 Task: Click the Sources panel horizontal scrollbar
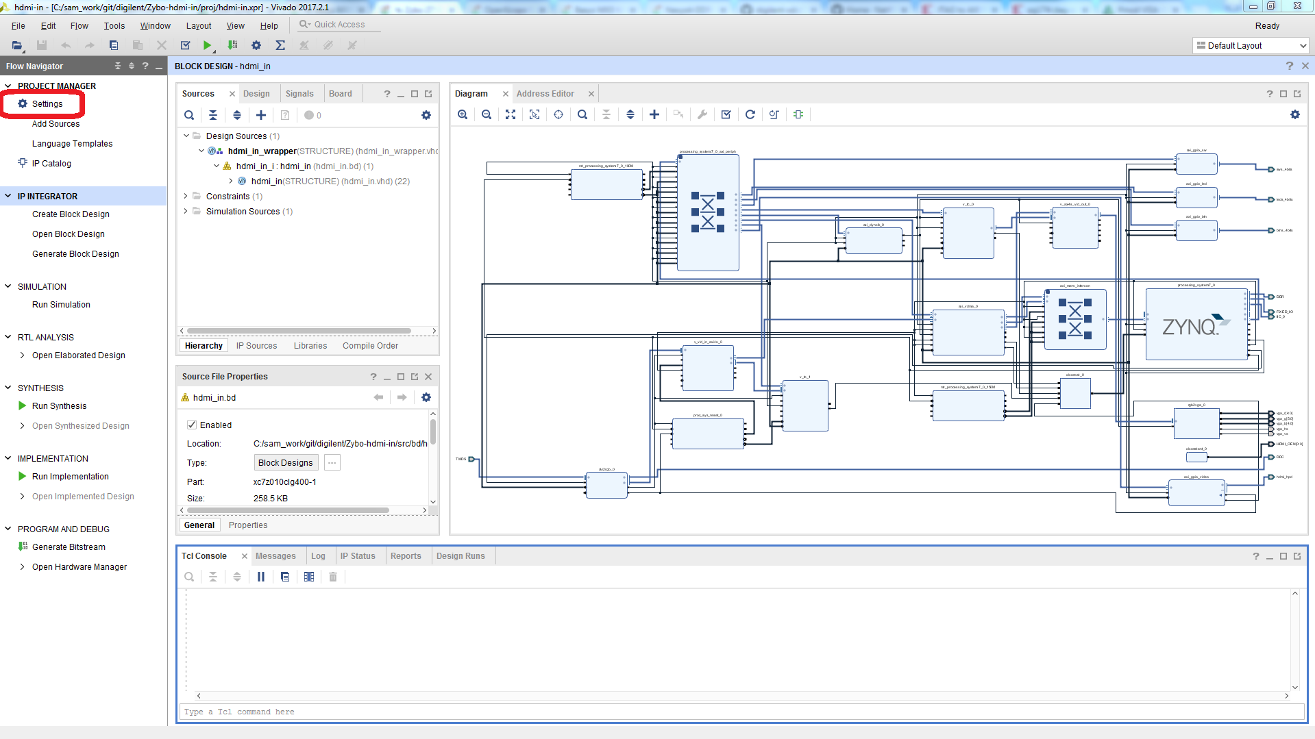point(299,331)
